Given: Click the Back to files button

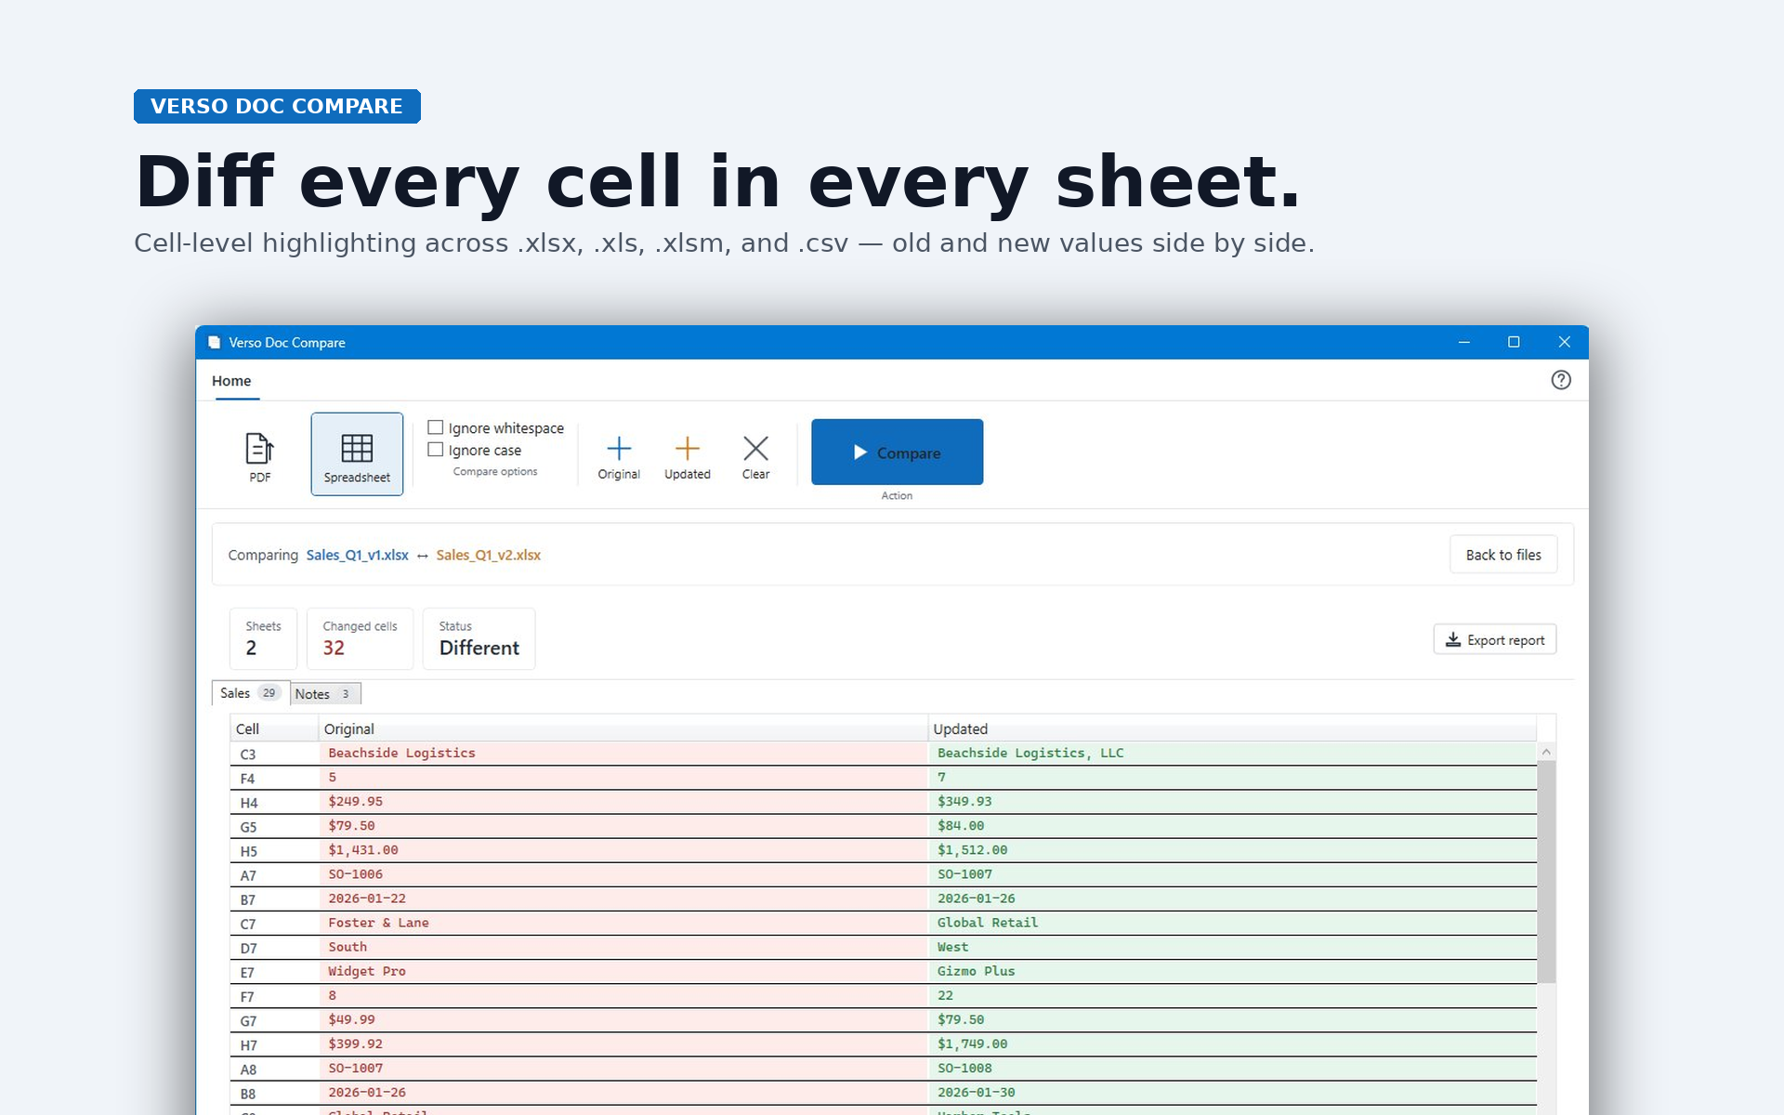Looking at the screenshot, I should 1502,555.
